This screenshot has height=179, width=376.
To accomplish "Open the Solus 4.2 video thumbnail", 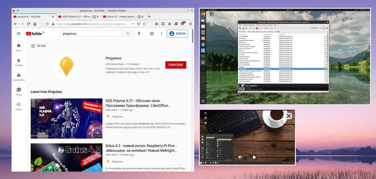I will (66, 157).
